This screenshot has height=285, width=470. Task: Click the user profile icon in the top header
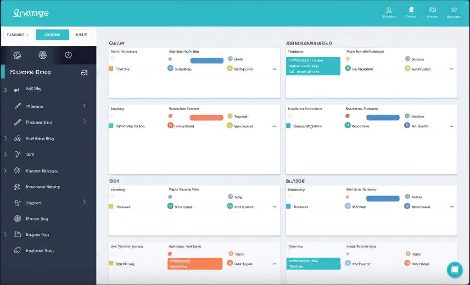click(389, 10)
